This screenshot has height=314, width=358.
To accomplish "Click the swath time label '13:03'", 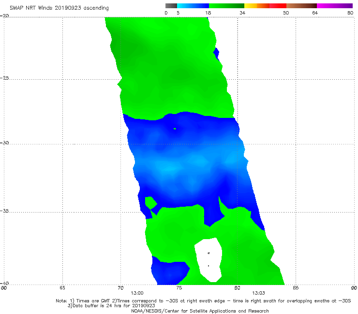I will tap(258, 293).
